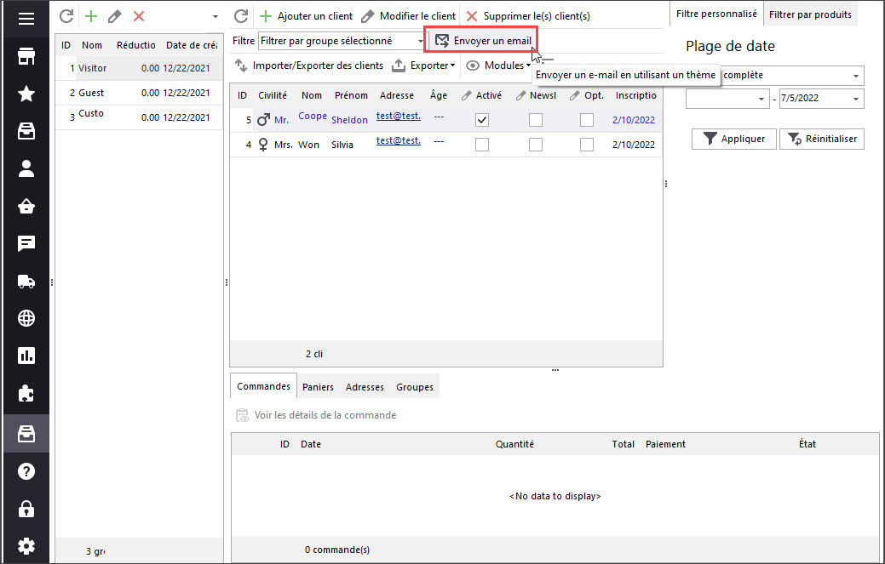Toggle Opt. checkbox for Cooper Sheldon

click(587, 120)
